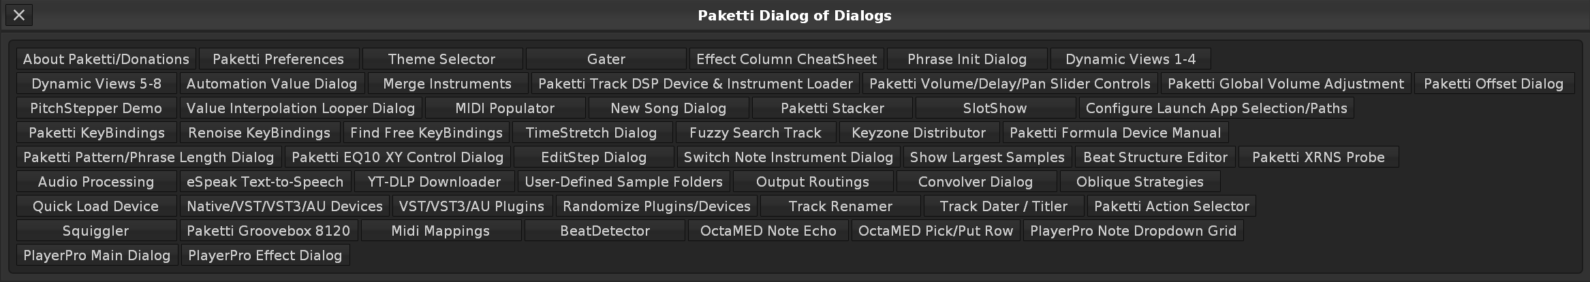Open the Beat Structure Editor

pos(1155,157)
